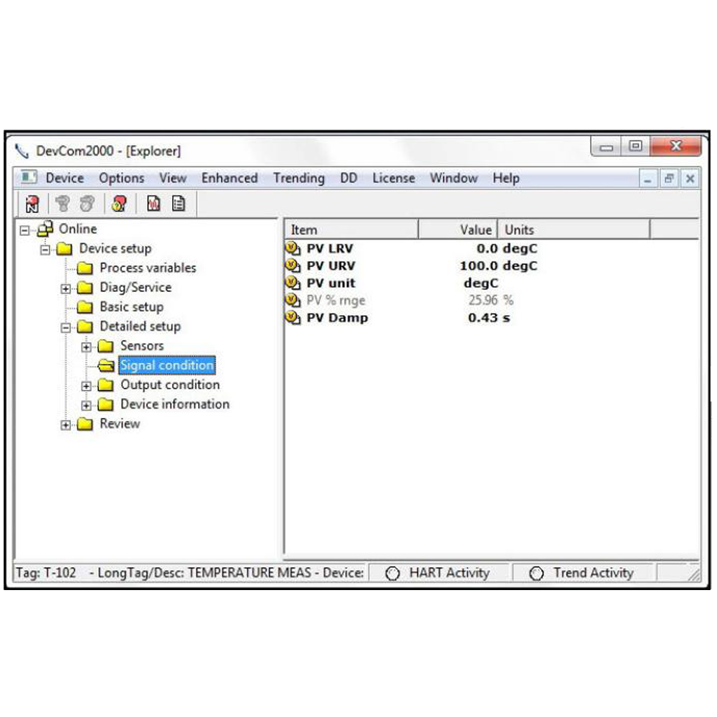
Task: Expand the Output condition node
Action: pyautogui.click(x=86, y=386)
